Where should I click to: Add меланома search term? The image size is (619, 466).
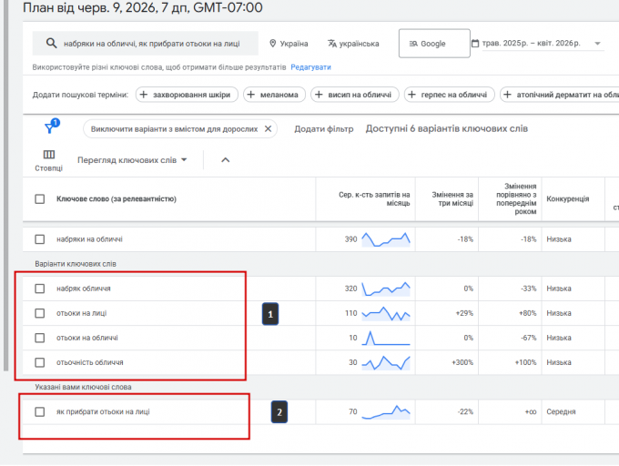(x=274, y=95)
